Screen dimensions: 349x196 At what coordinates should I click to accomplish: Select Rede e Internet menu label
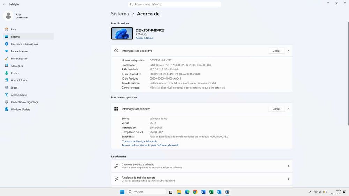[19, 51]
